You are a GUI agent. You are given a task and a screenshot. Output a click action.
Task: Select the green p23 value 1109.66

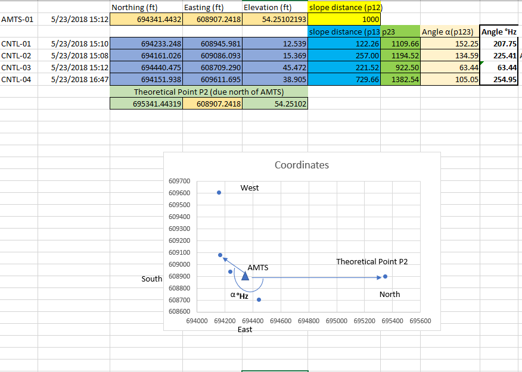point(400,43)
